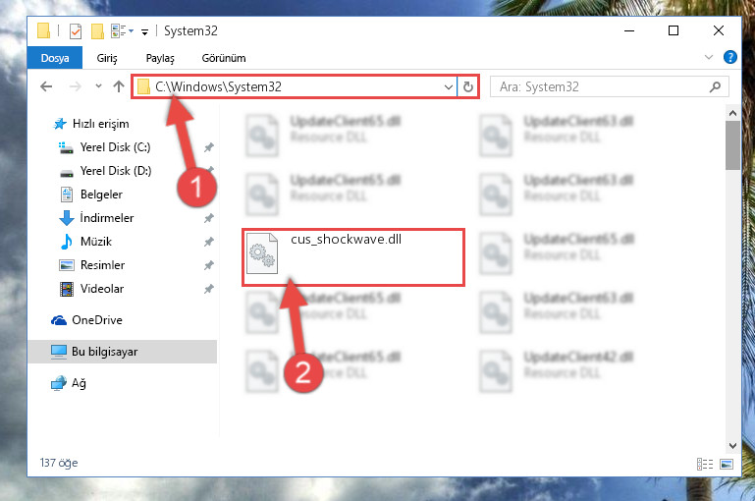Screen dimensions: 755x501
Task: Switch to details list view
Action: click(705, 464)
